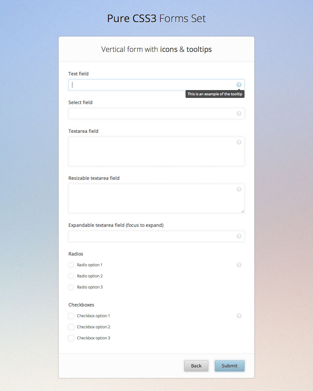
Task: Tick Checkbox option 2
Action: click(71, 327)
